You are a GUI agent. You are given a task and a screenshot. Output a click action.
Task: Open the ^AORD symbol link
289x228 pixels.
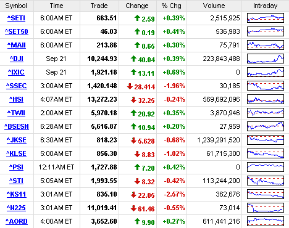pyautogui.click(x=17, y=222)
